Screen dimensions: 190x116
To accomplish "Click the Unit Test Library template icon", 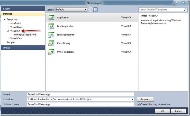I will pyautogui.click(x=51, y=52).
